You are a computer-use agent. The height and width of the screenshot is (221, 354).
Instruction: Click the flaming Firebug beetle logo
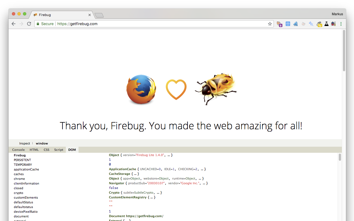216,89
